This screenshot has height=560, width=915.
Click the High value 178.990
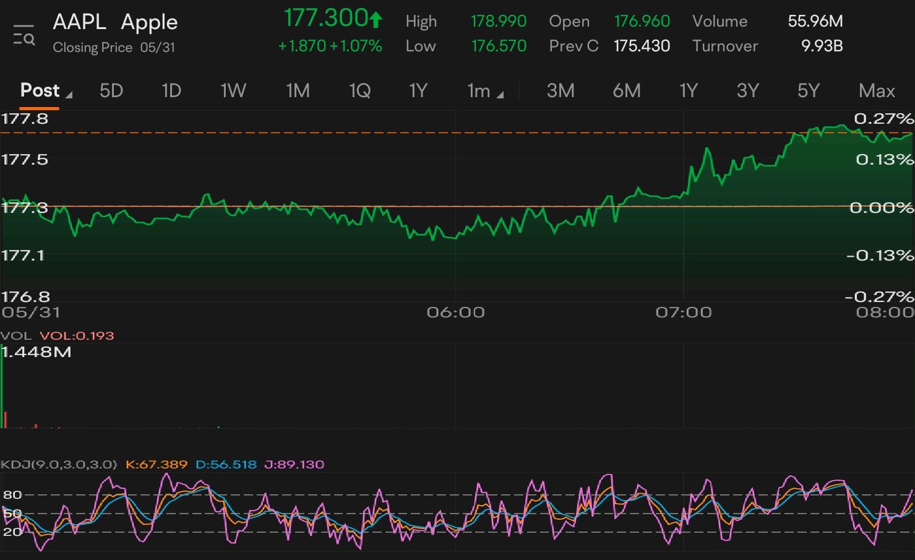(499, 21)
